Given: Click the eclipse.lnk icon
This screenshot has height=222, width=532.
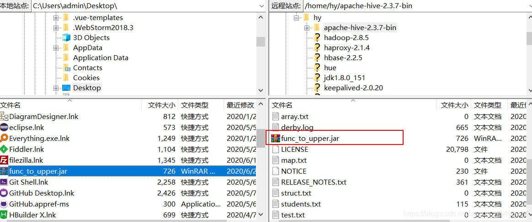Looking at the screenshot, I should point(4,128).
